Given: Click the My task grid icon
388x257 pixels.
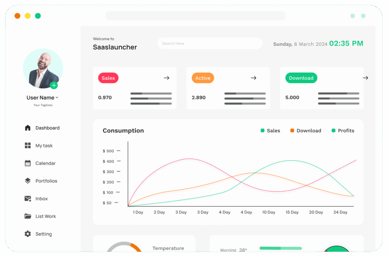Looking at the screenshot, I should (x=28, y=146).
